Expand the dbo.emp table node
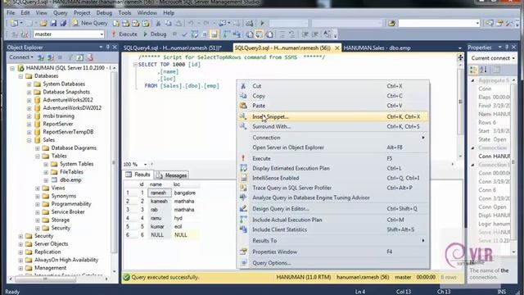Viewport: 524px width, 295px height. tap(46, 180)
